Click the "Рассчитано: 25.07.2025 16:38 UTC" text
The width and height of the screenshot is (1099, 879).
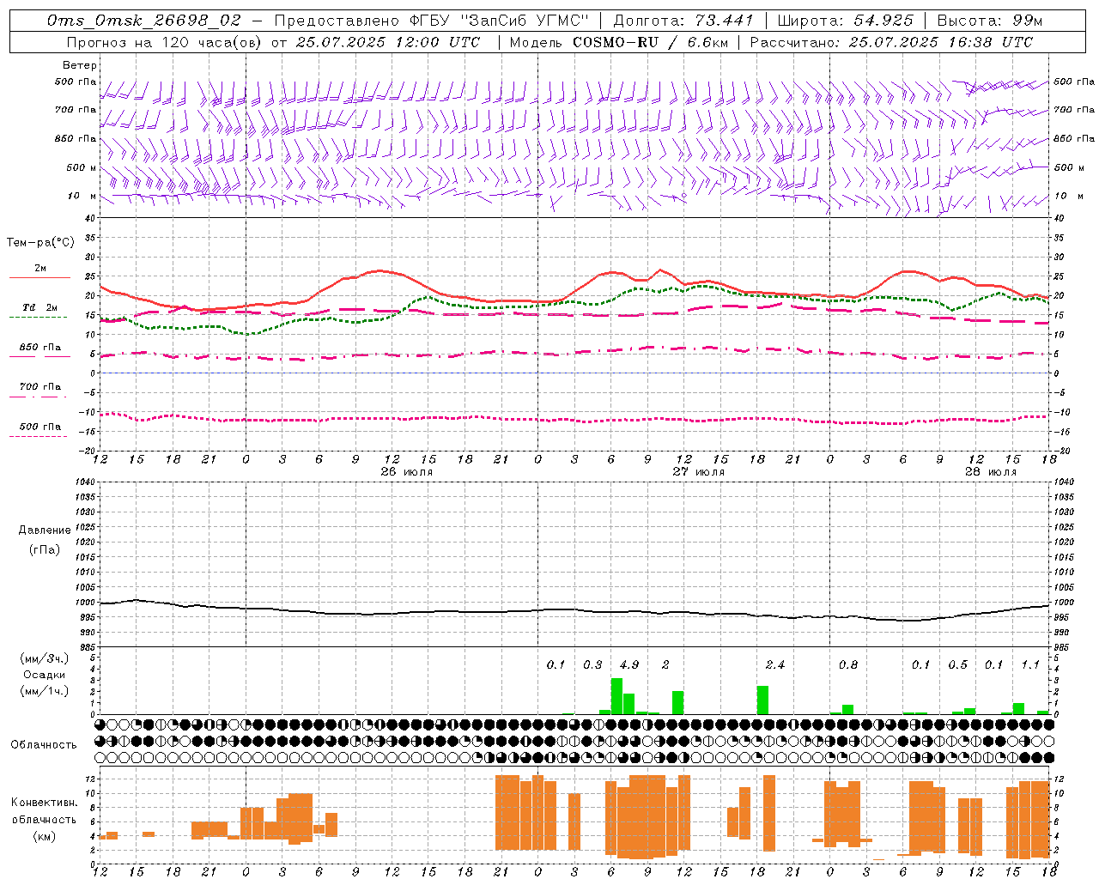(x=891, y=42)
